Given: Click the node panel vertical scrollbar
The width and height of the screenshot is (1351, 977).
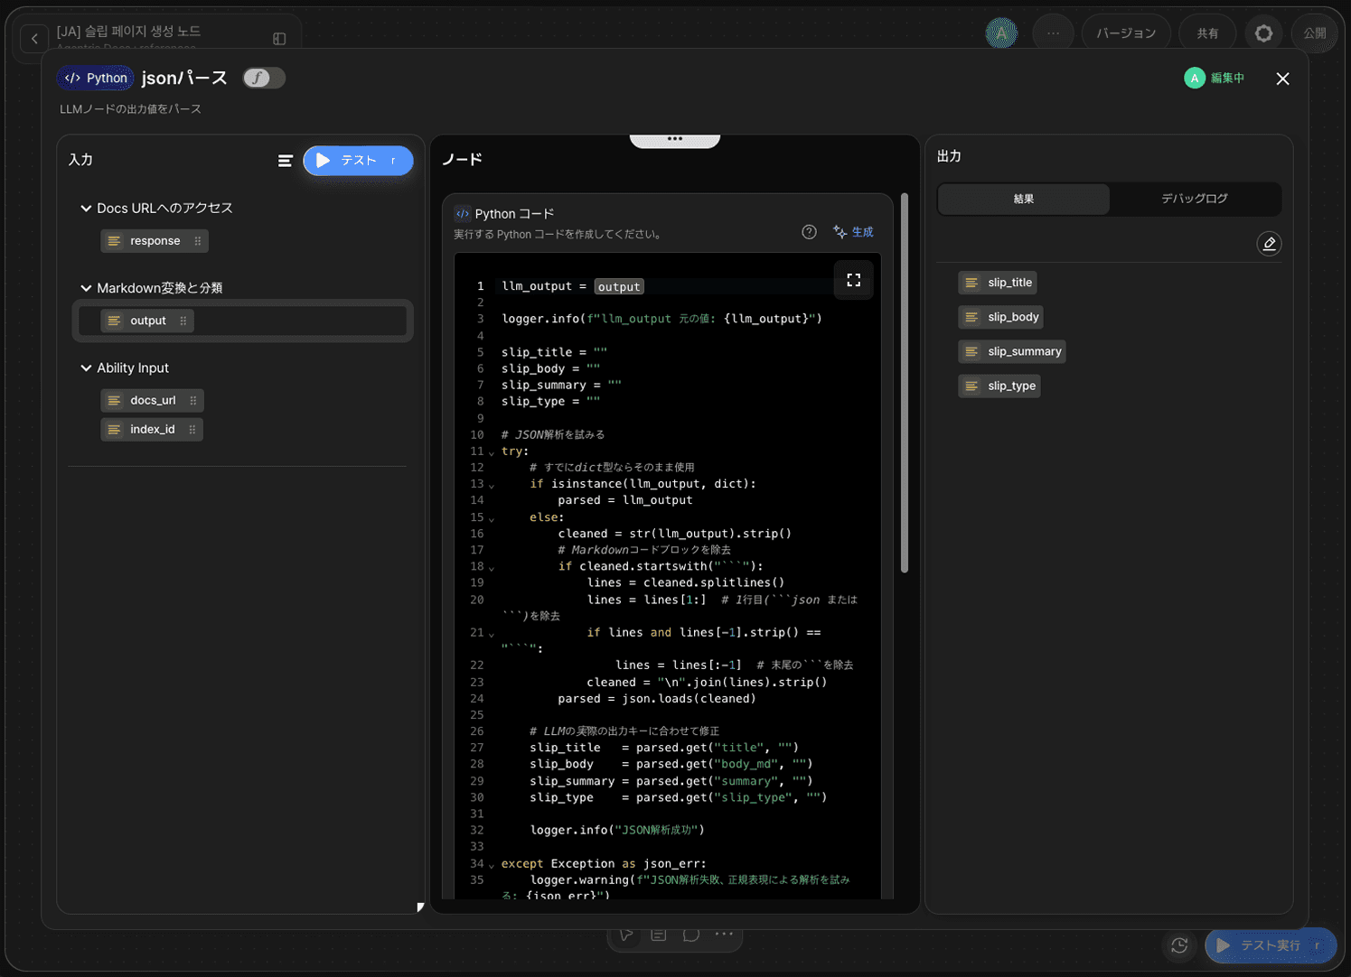Looking at the screenshot, I should [x=905, y=383].
